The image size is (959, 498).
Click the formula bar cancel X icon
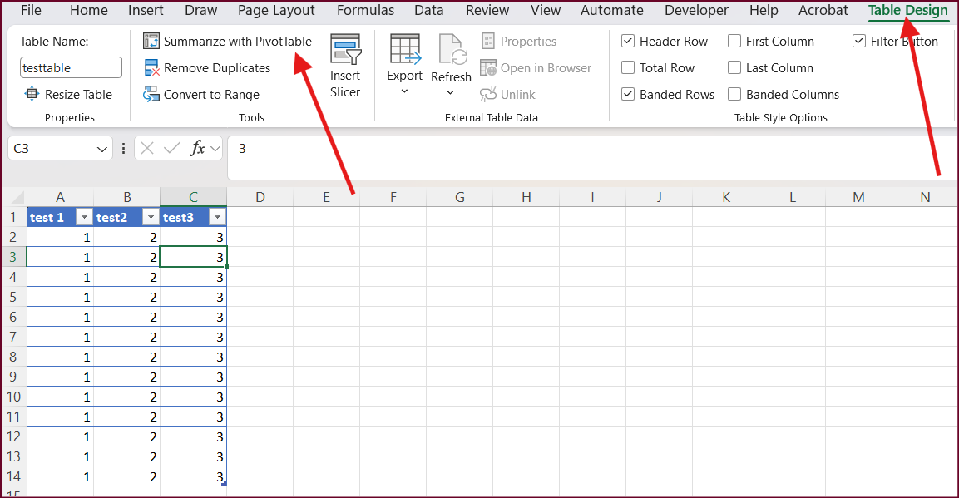click(x=147, y=149)
